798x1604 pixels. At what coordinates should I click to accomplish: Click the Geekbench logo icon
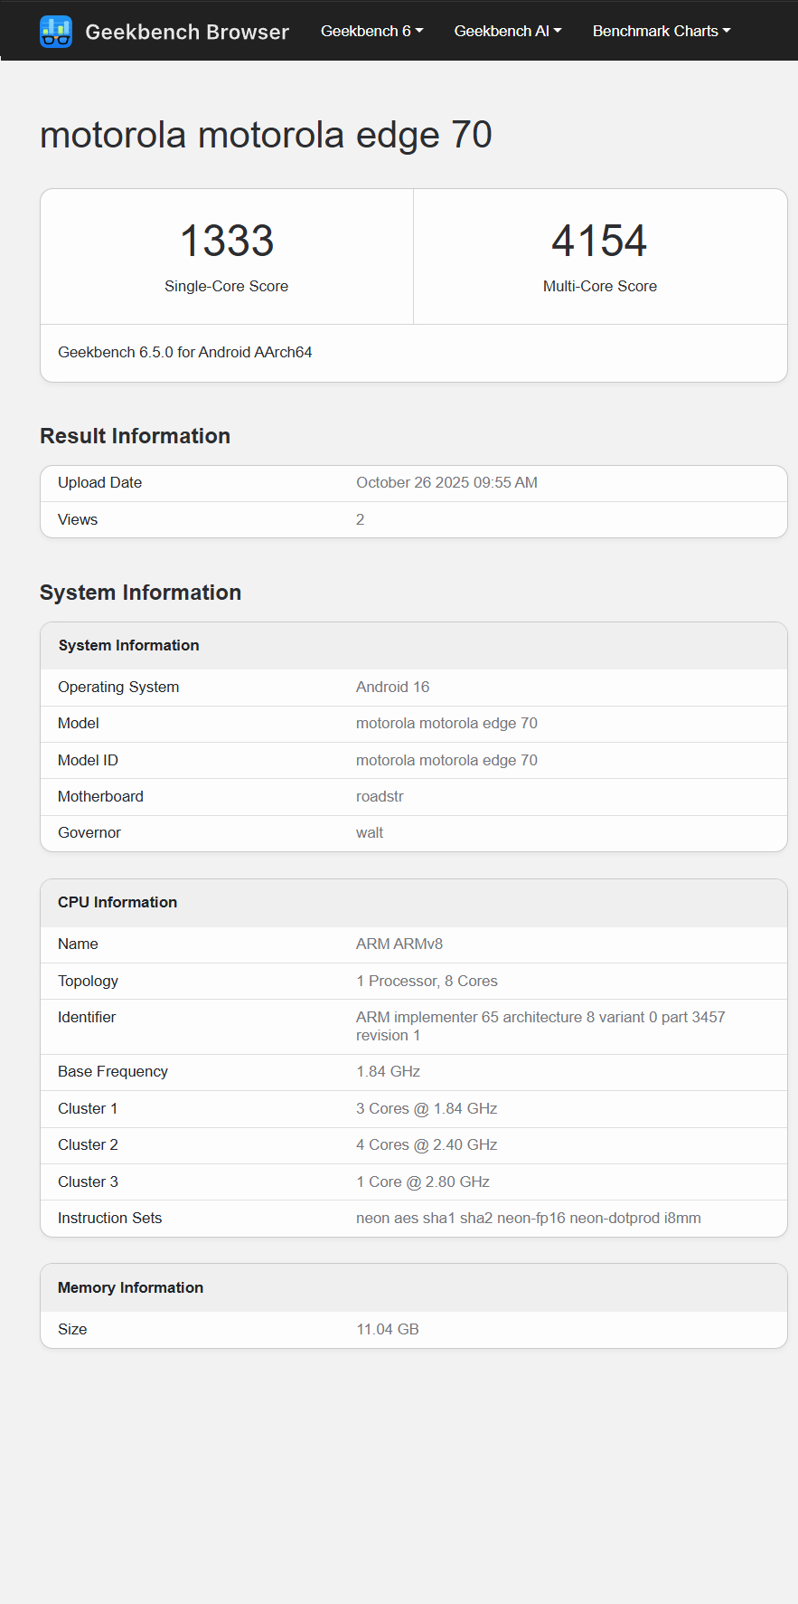[x=56, y=32]
